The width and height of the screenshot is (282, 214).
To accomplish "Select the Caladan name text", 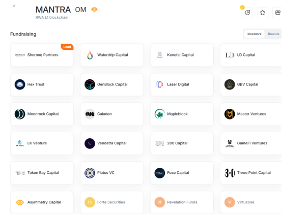I will click(x=104, y=114).
